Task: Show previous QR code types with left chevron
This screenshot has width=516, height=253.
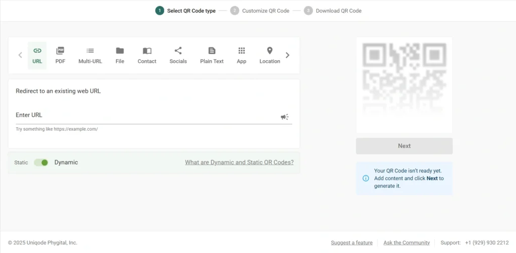Action: [20, 55]
